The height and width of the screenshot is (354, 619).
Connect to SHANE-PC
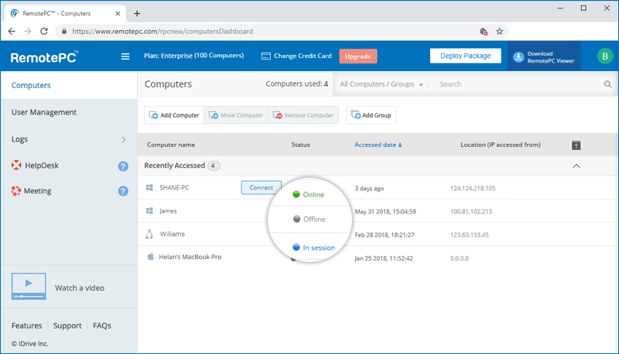(262, 188)
